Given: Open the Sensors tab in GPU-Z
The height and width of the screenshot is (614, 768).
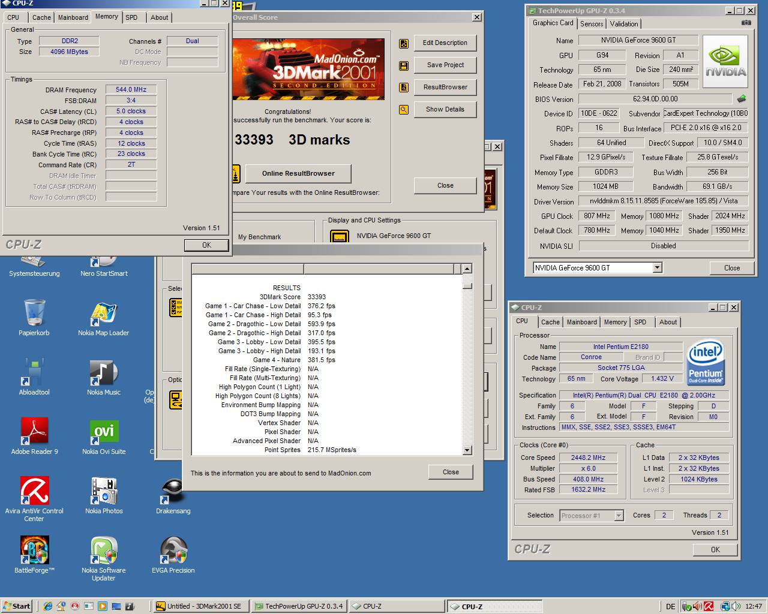Looking at the screenshot, I should 592,24.
